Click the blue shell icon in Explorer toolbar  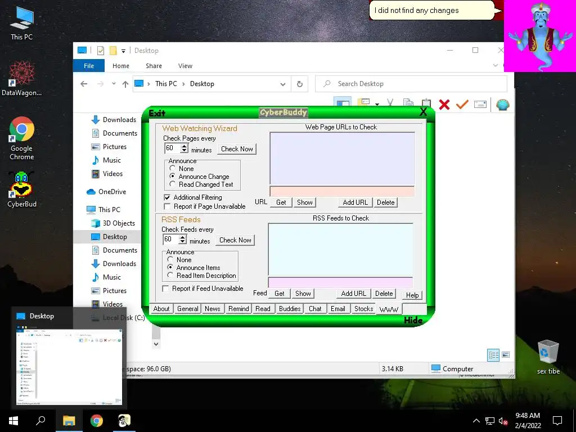click(x=502, y=105)
